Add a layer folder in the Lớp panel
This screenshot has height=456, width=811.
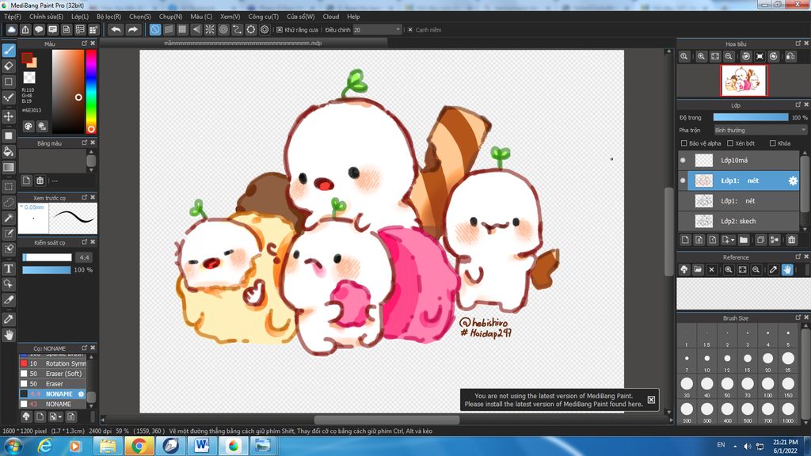point(743,240)
